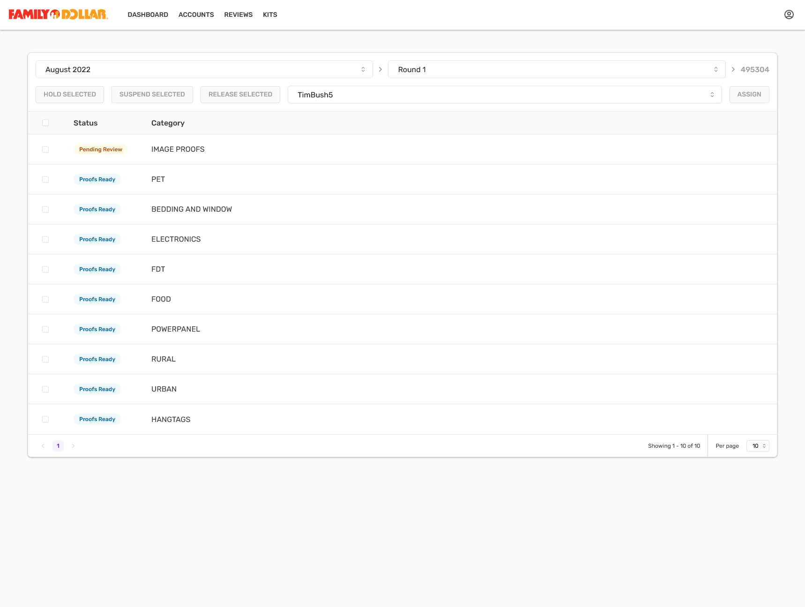Click Proofs Ready badge in FOOD row

coord(97,299)
